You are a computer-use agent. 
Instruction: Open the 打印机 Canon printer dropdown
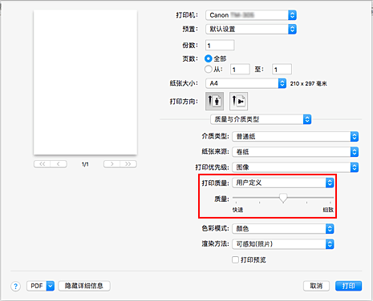(x=251, y=15)
